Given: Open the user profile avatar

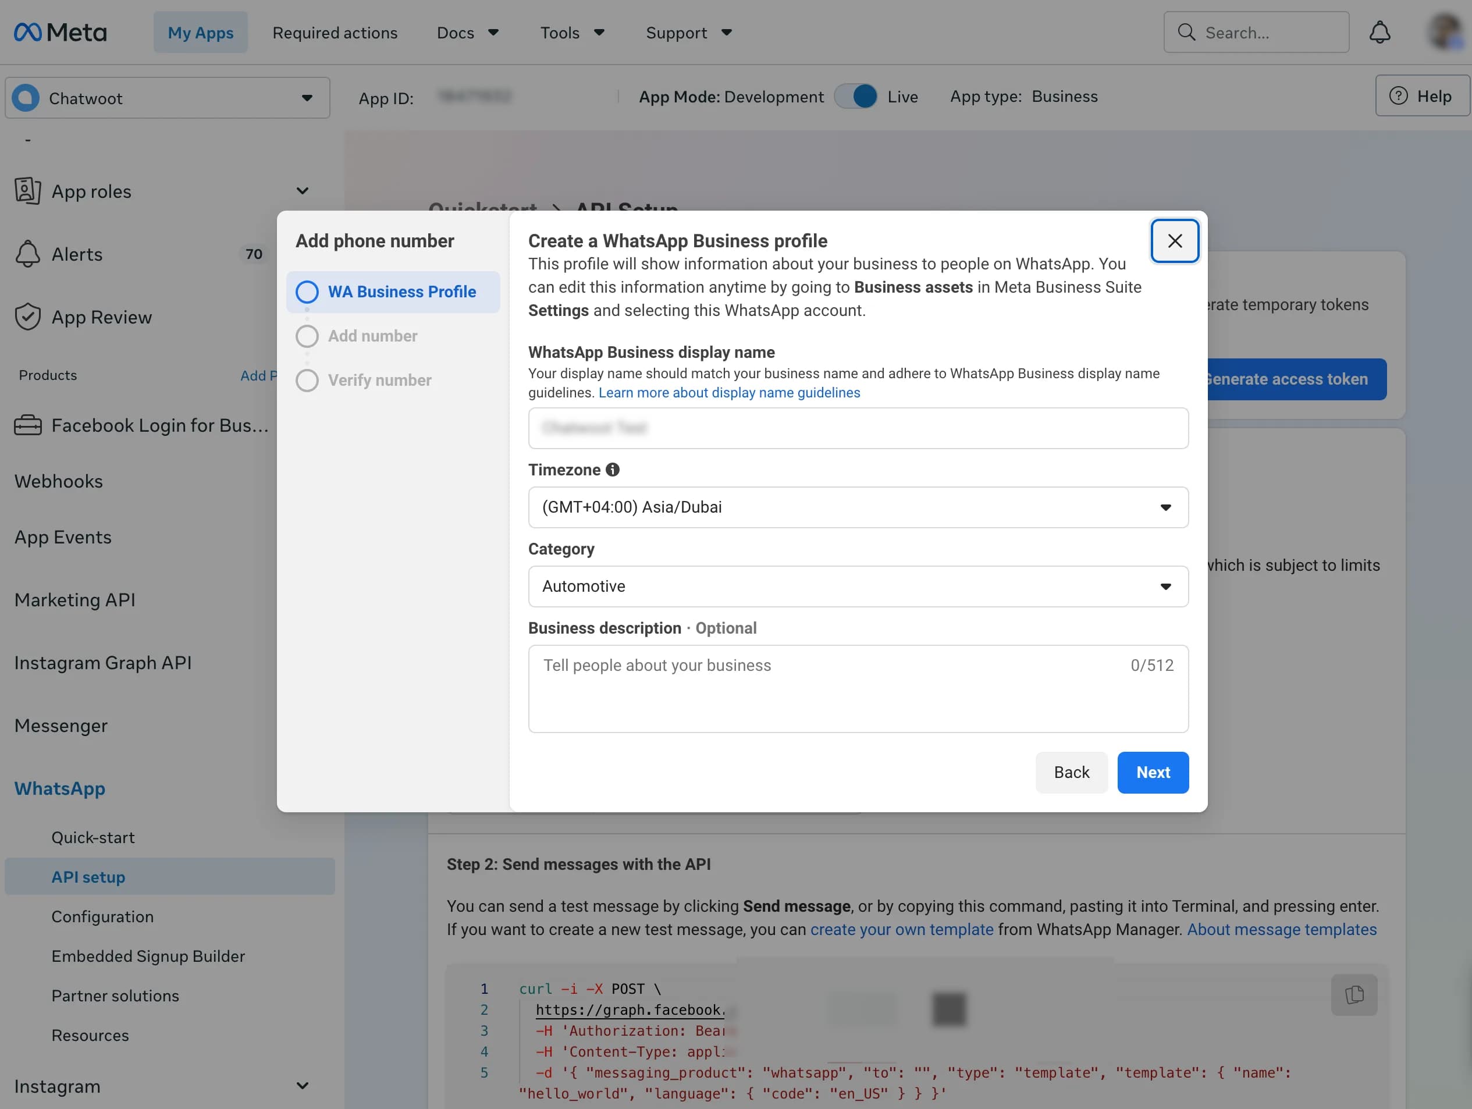Looking at the screenshot, I should coord(1445,31).
